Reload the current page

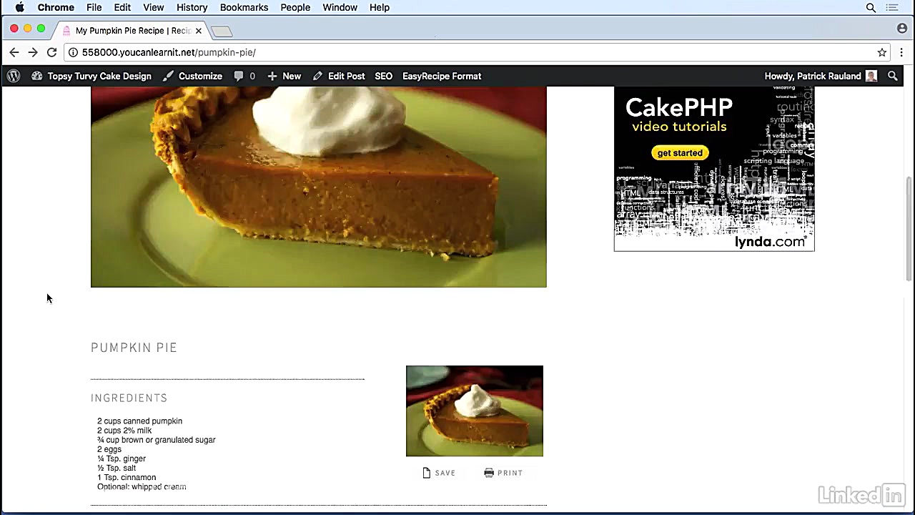(51, 52)
